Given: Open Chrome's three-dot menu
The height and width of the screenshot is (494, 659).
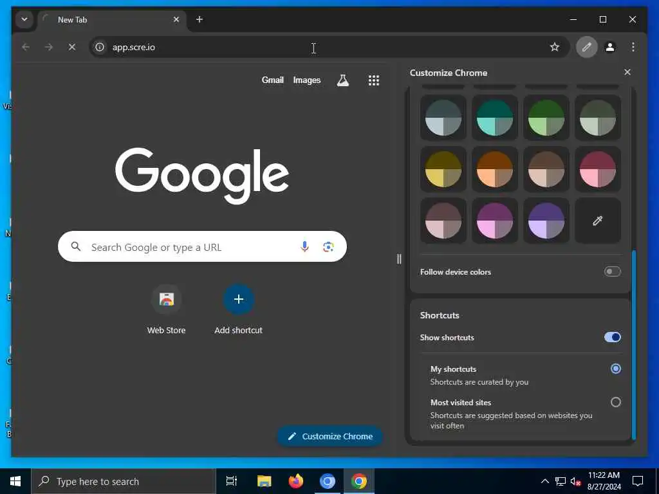Looking at the screenshot, I should coord(633,47).
